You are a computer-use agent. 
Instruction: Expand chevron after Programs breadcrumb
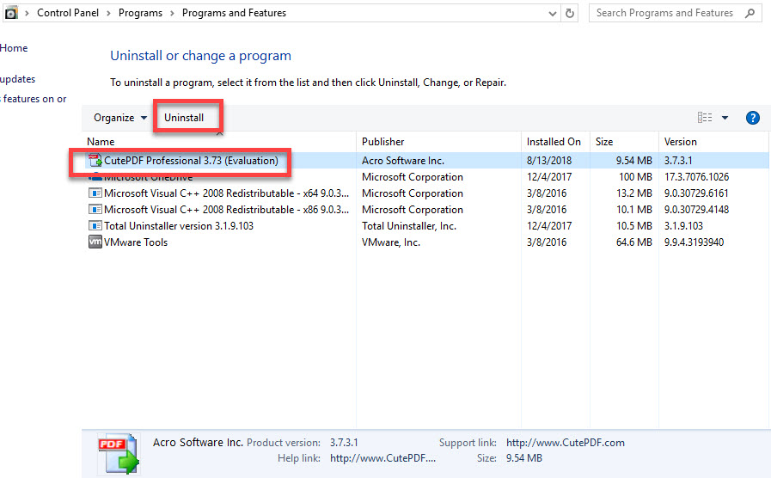pyautogui.click(x=172, y=13)
